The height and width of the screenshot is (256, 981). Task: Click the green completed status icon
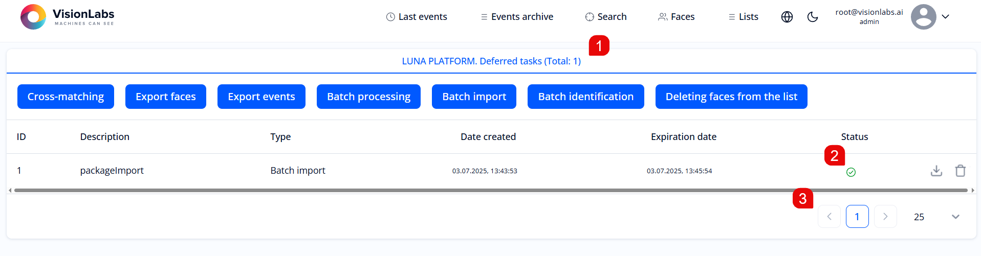point(851,172)
